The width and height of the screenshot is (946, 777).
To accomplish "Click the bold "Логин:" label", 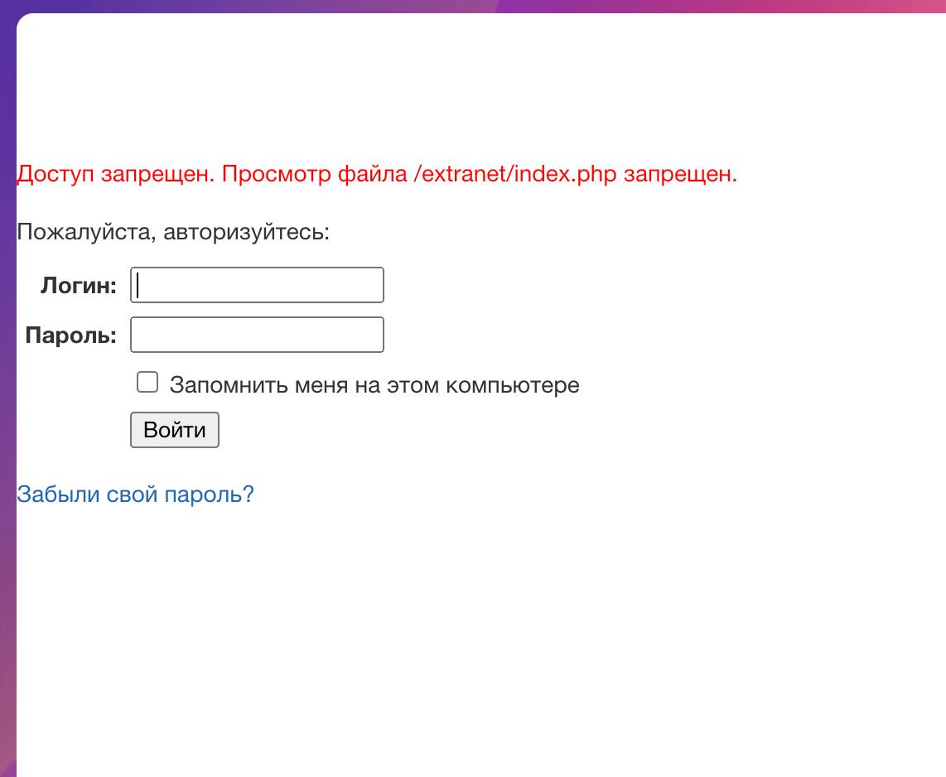I will tap(79, 286).
